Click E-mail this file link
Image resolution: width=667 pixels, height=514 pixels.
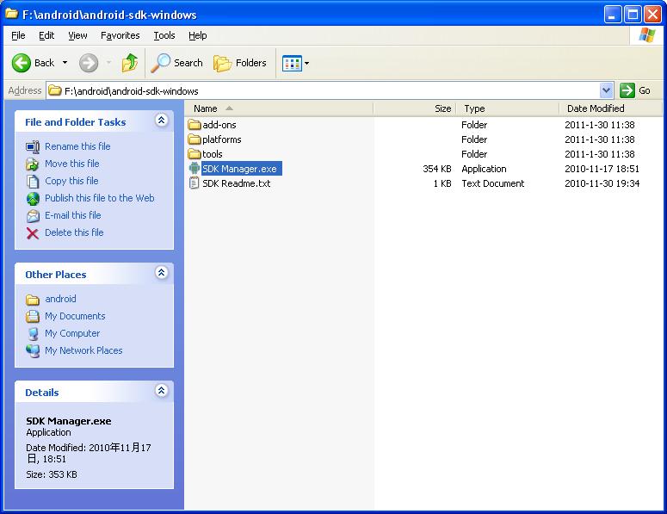click(x=73, y=215)
